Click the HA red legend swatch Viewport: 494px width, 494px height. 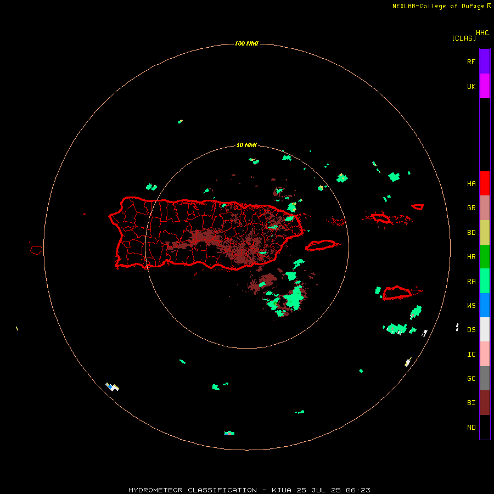[485, 183]
